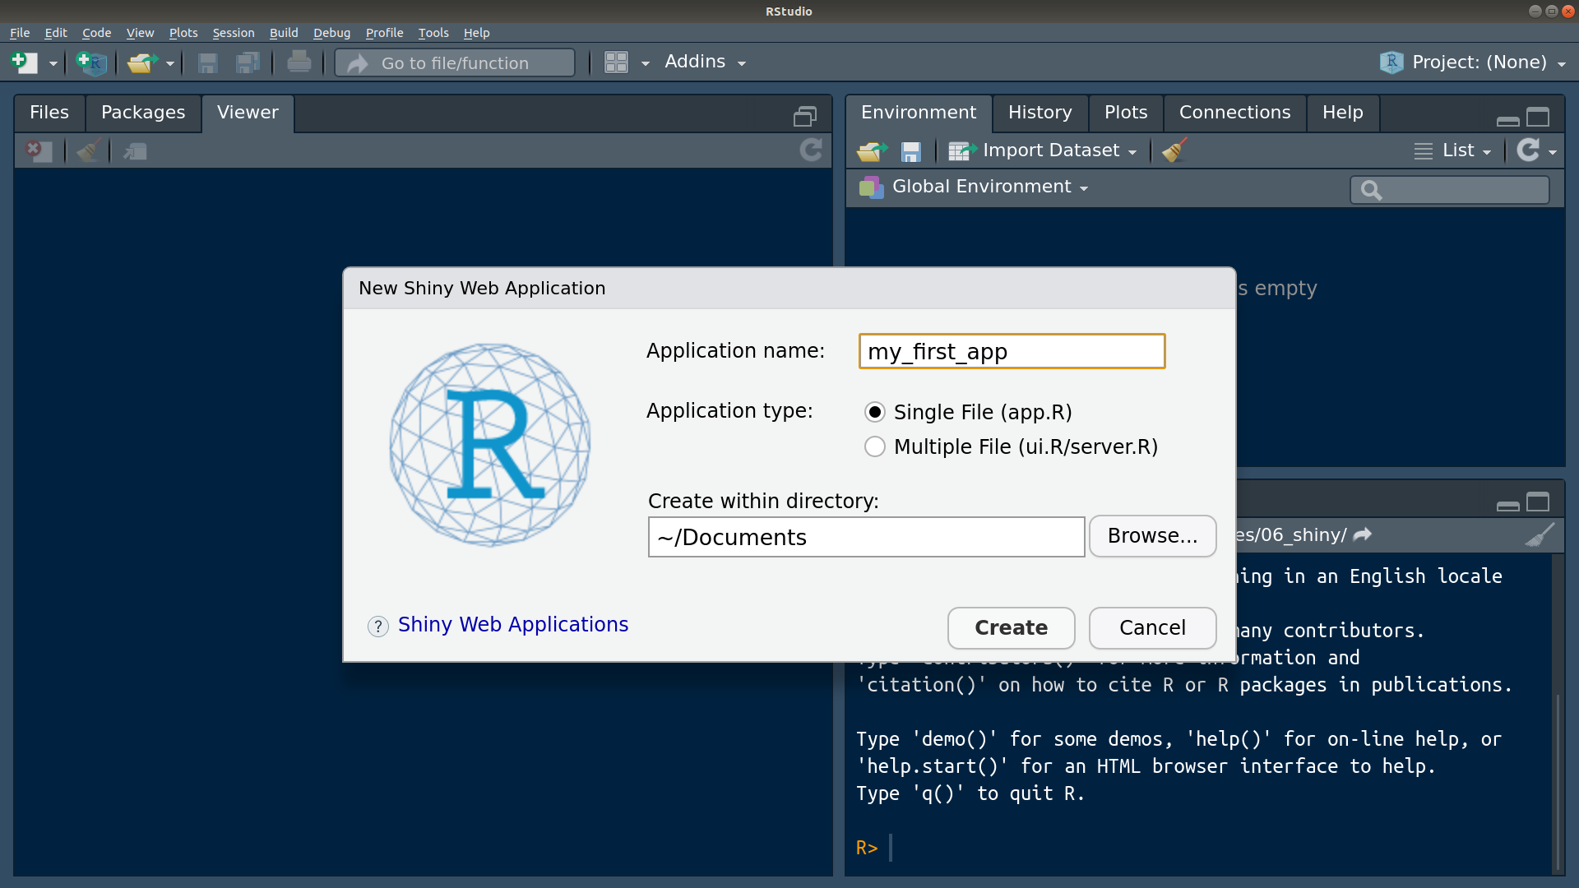Open the File menu
This screenshot has height=888, width=1579.
click(20, 33)
